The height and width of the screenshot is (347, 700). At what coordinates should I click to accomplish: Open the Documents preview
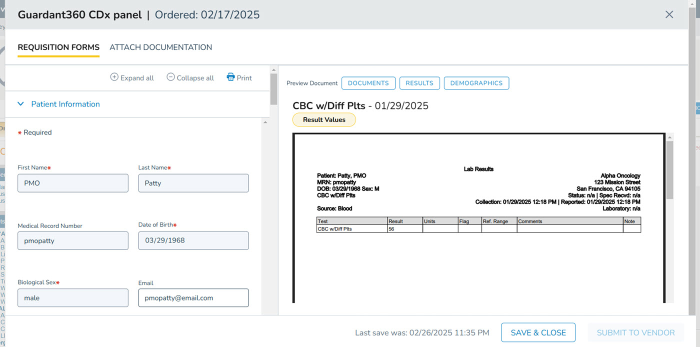(368, 83)
